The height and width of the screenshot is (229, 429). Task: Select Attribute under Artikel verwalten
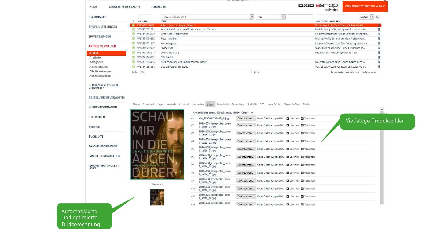[95, 58]
